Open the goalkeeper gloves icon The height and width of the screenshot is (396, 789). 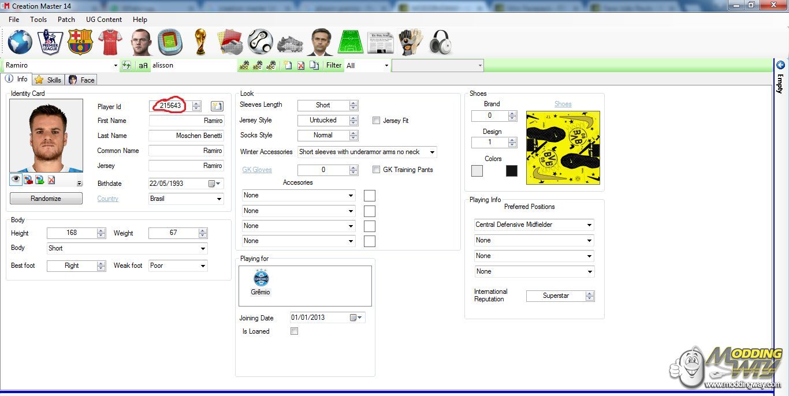click(411, 42)
